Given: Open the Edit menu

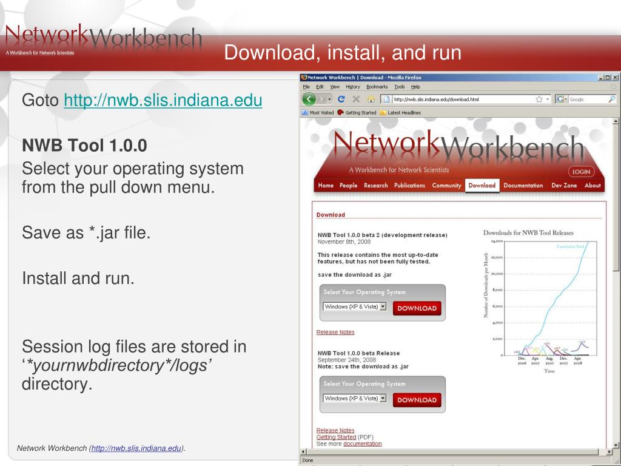Looking at the screenshot, I should pyautogui.click(x=320, y=87).
